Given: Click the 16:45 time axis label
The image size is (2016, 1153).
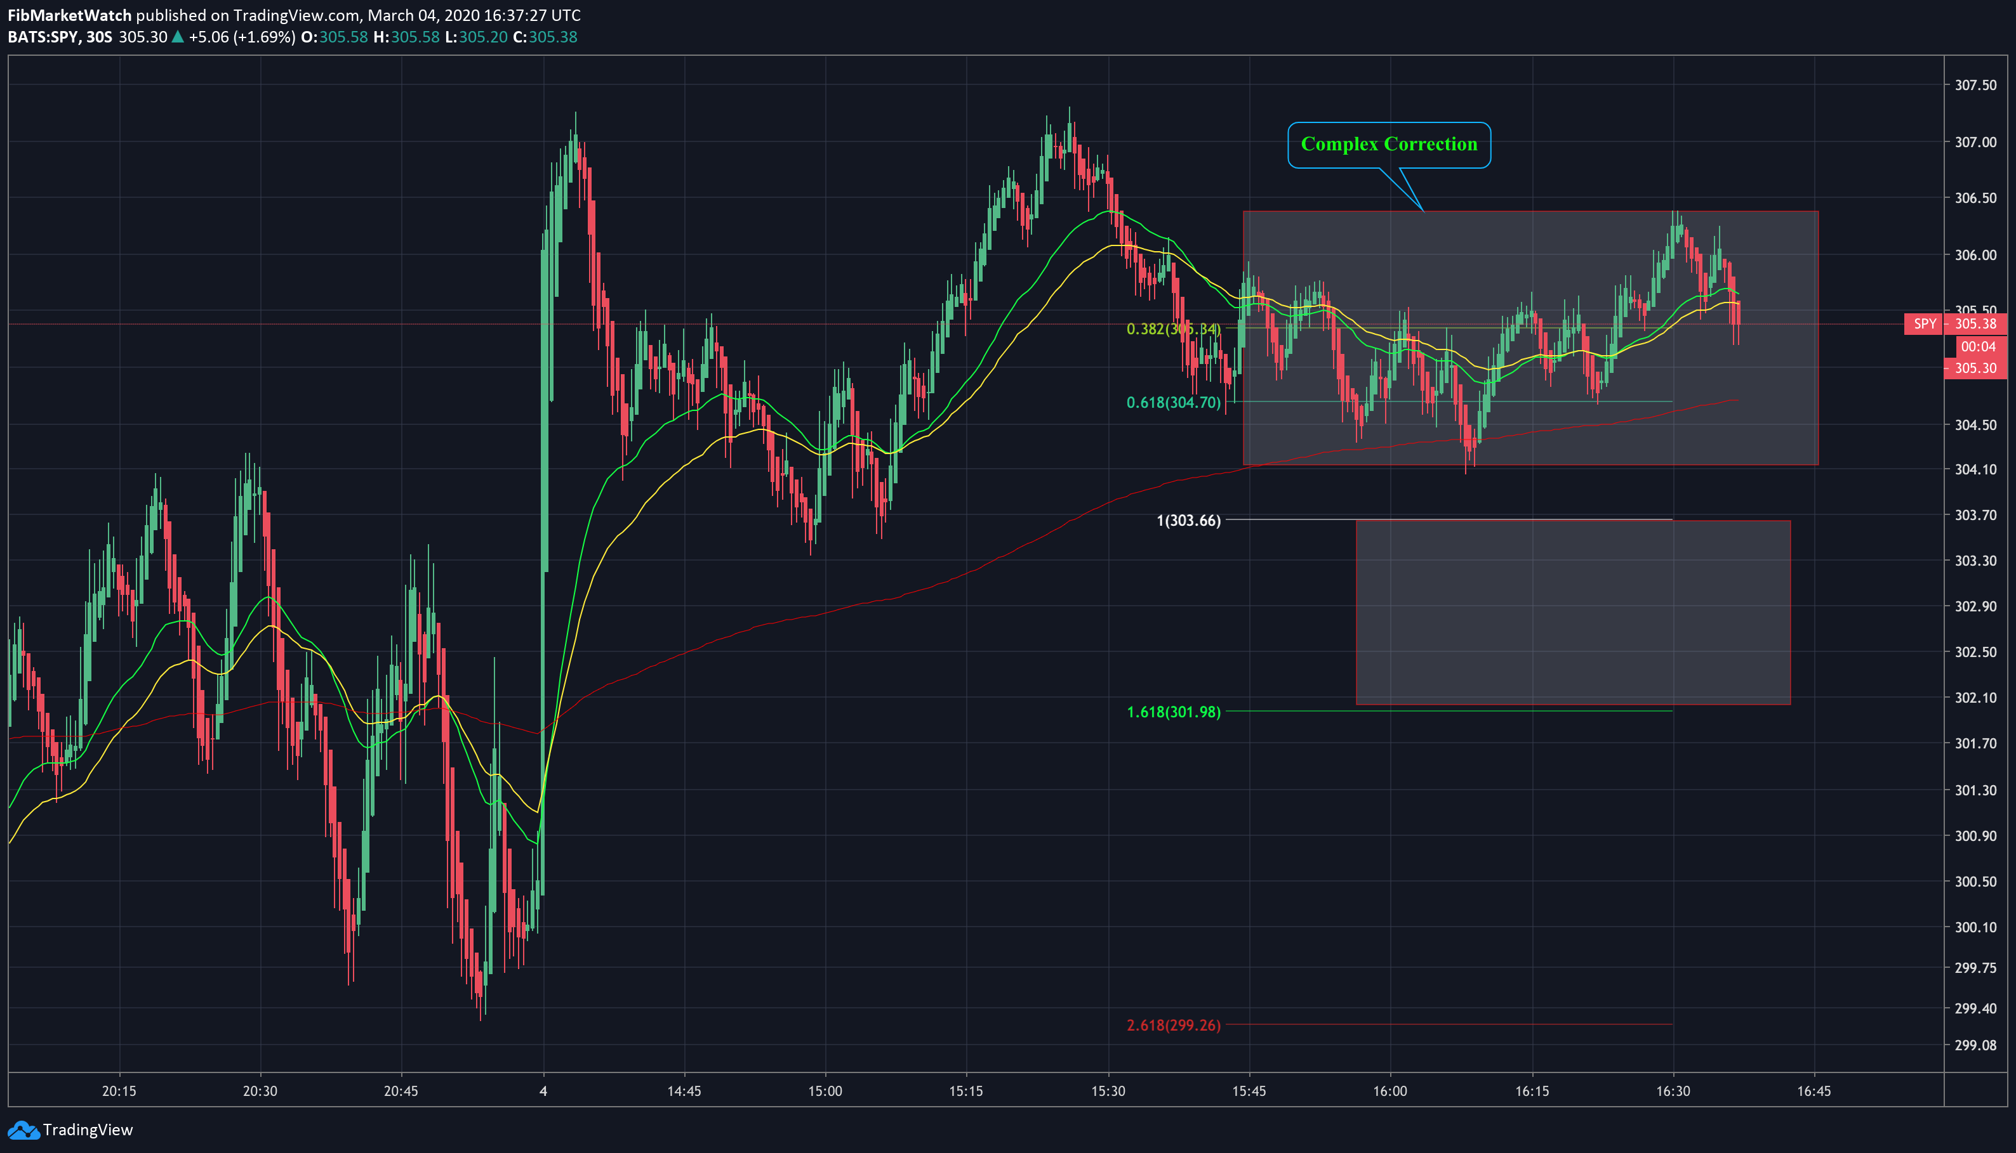Looking at the screenshot, I should click(1814, 1091).
